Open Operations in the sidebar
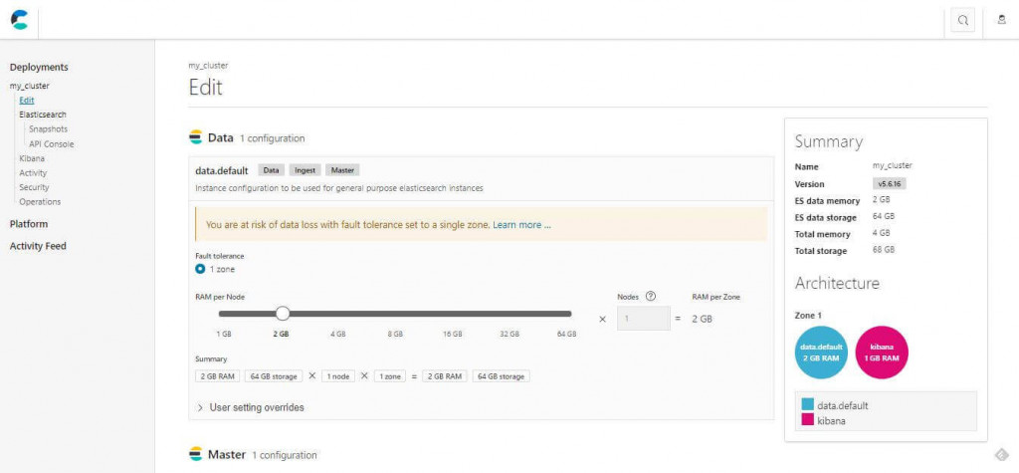This screenshot has height=473, width=1019. [x=40, y=202]
